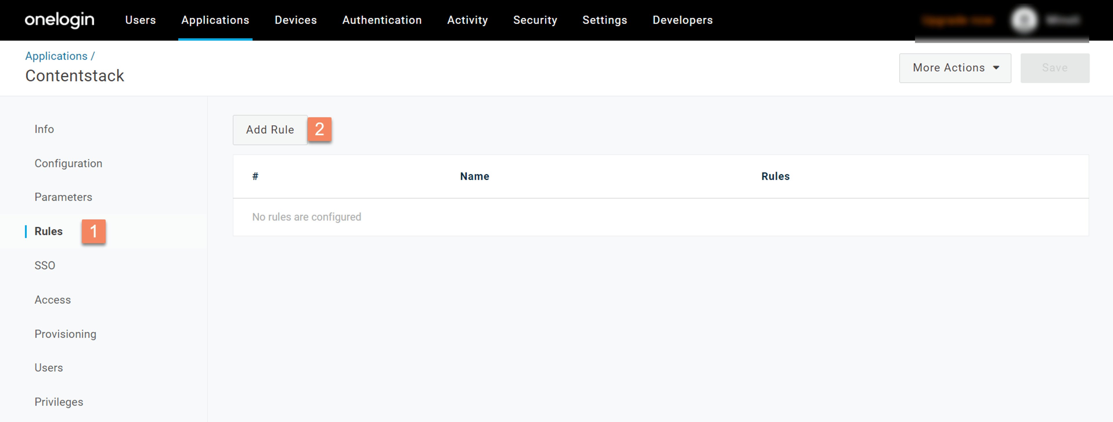Open the Settings navigation menu

[x=604, y=20]
